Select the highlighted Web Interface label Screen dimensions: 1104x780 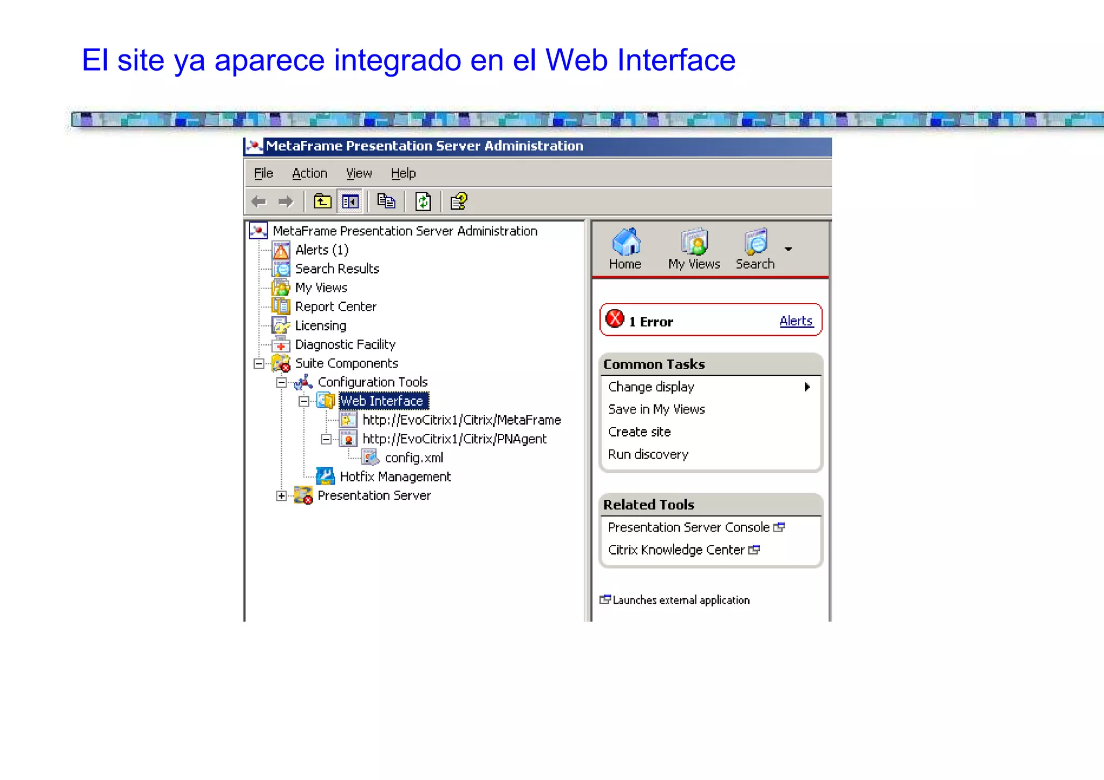(x=383, y=401)
